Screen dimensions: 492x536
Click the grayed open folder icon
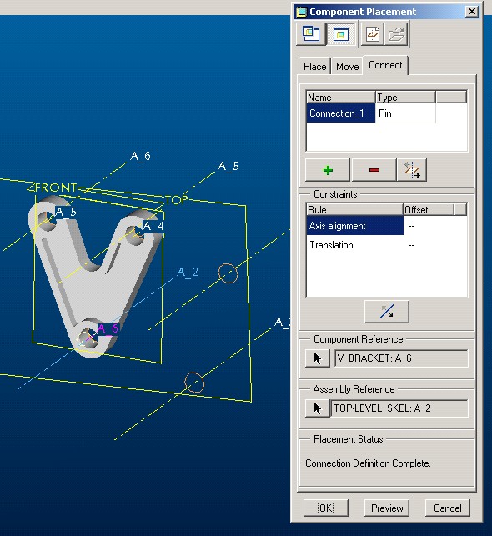[x=397, y=34]
